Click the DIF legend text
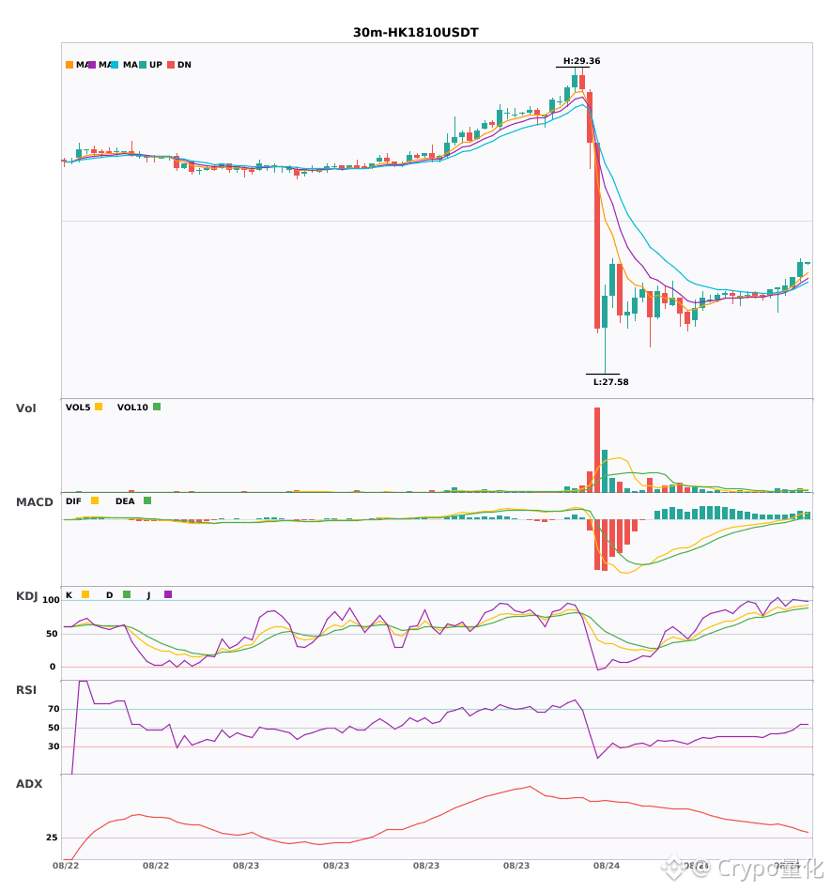831x892 pixels. click(73, 501)
